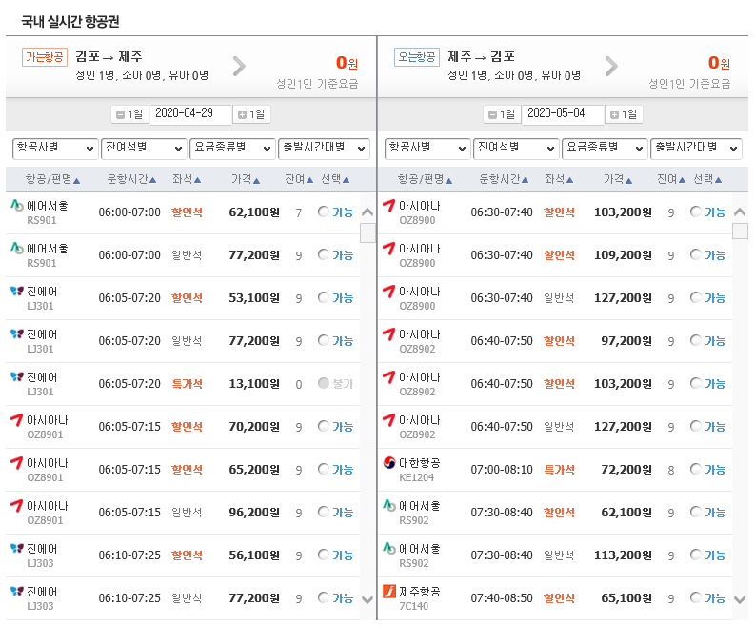
Task: Sort return list by 운항시간 column
Action: (503, 179)
